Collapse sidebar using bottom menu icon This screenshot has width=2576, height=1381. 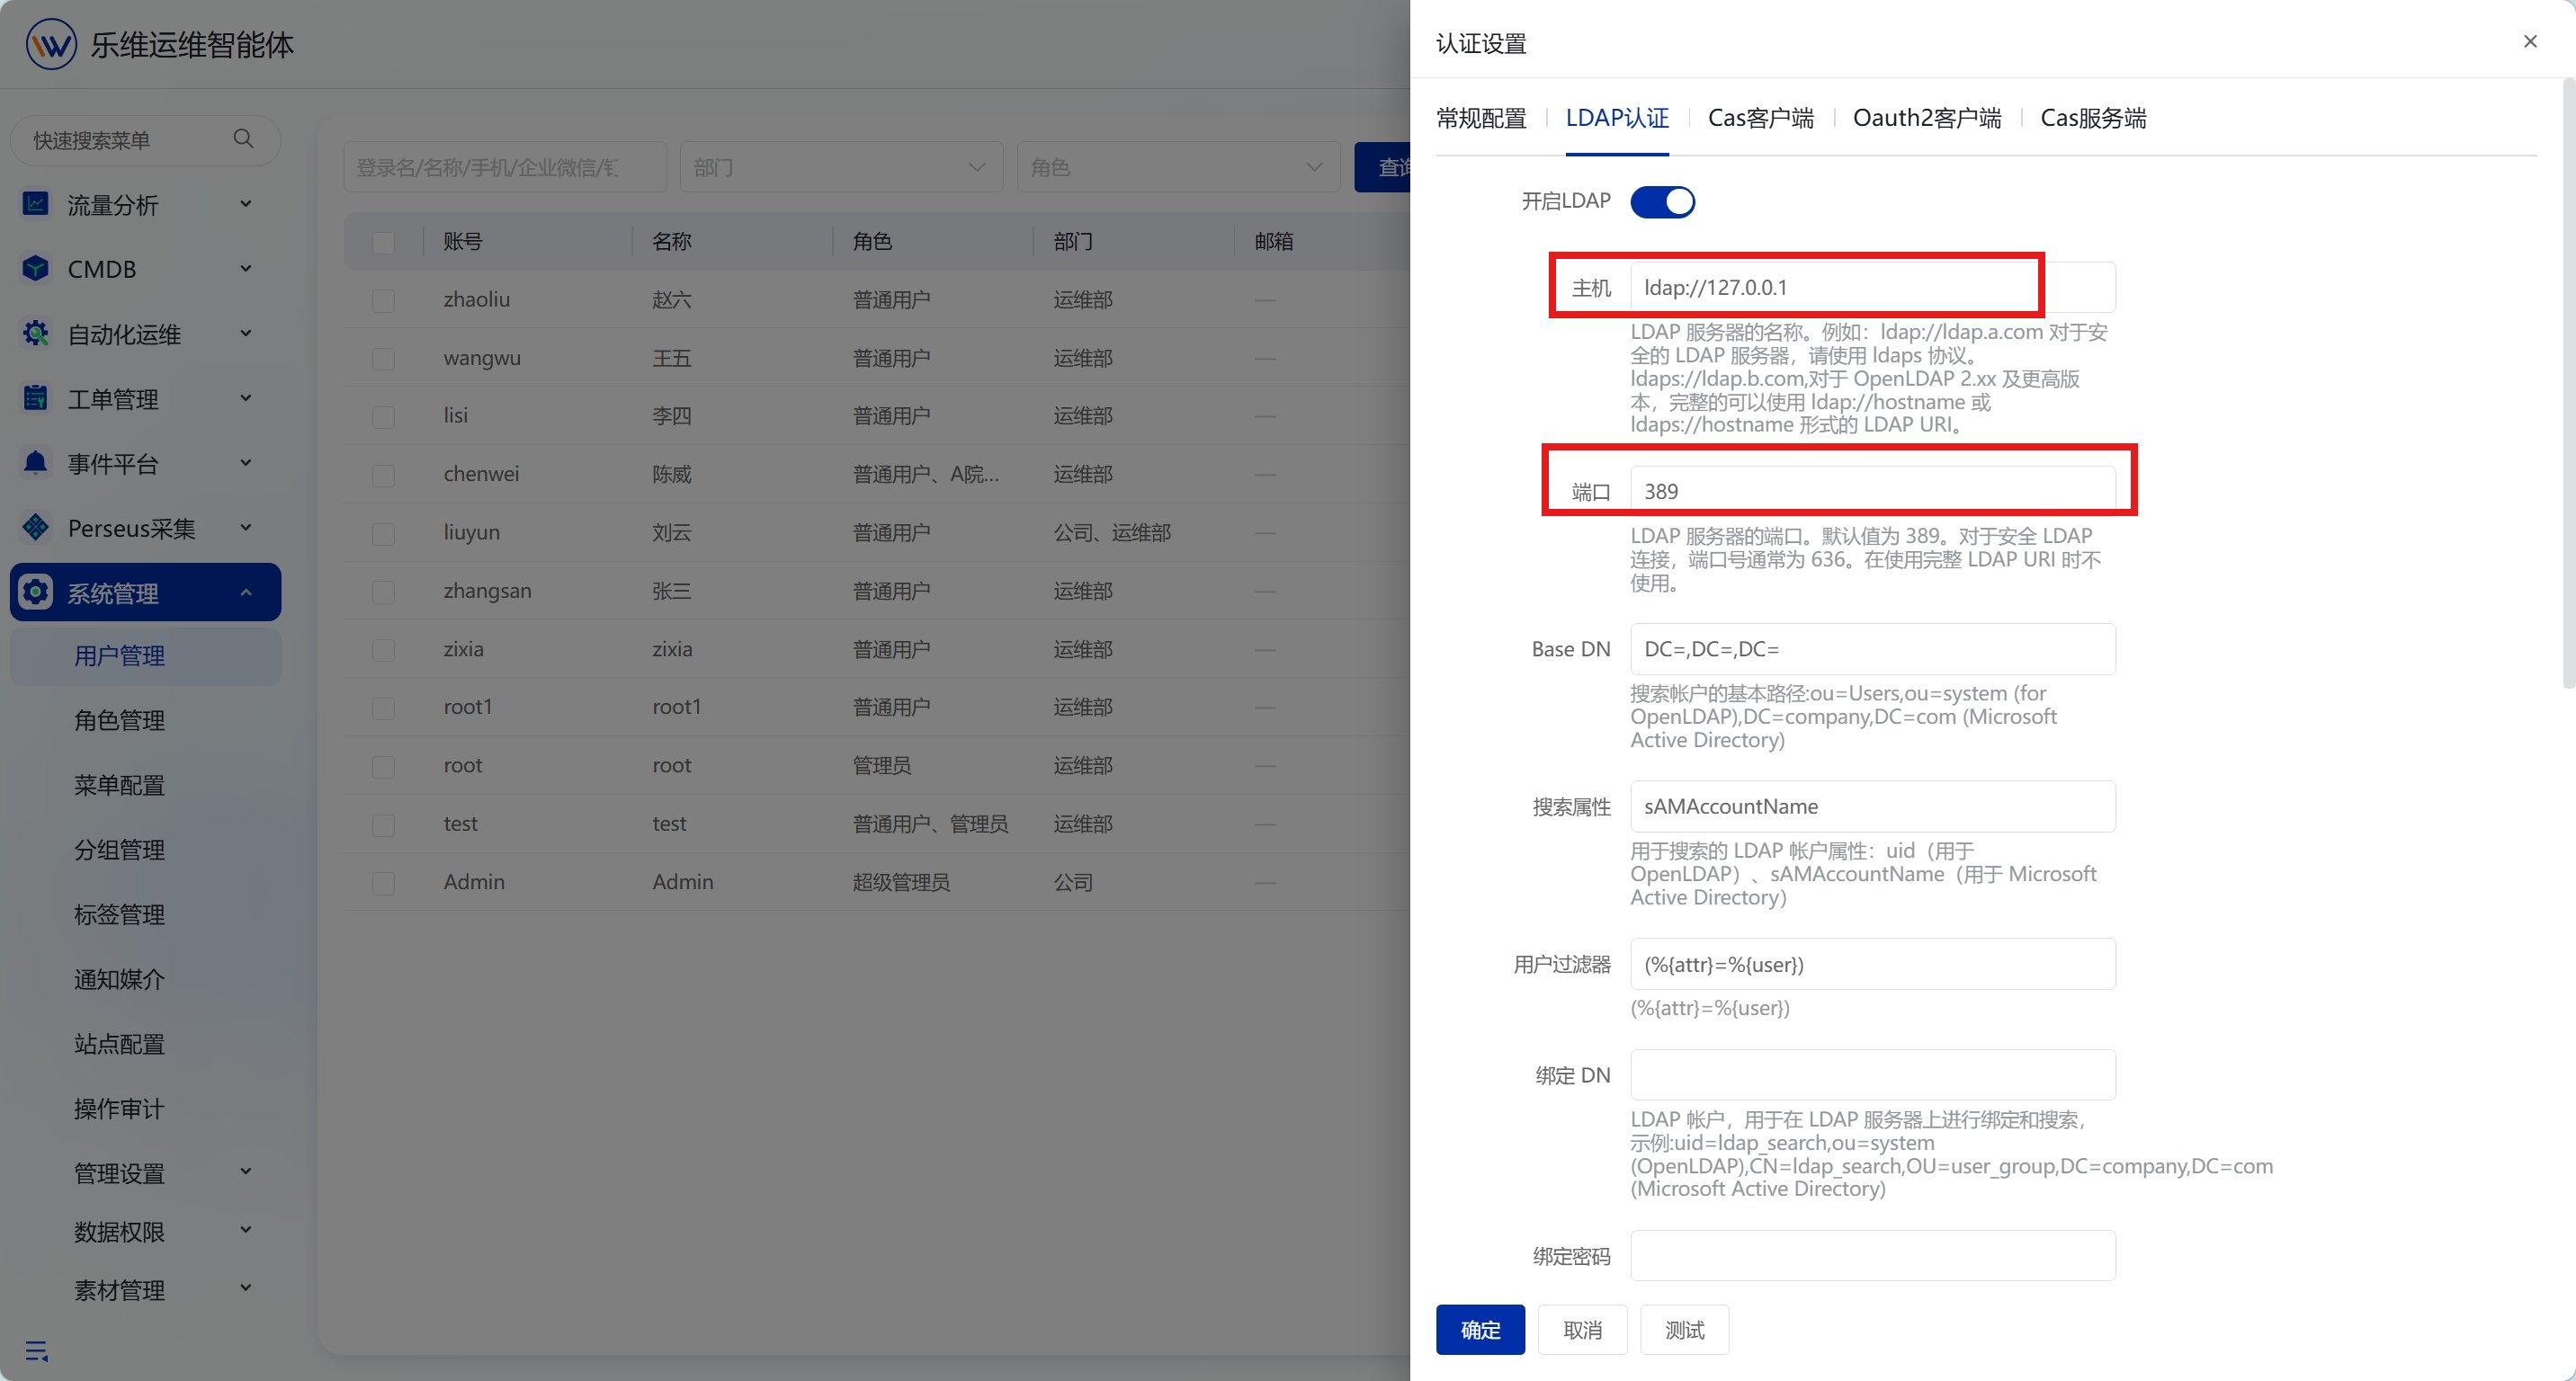click(x=36, y=1351)
